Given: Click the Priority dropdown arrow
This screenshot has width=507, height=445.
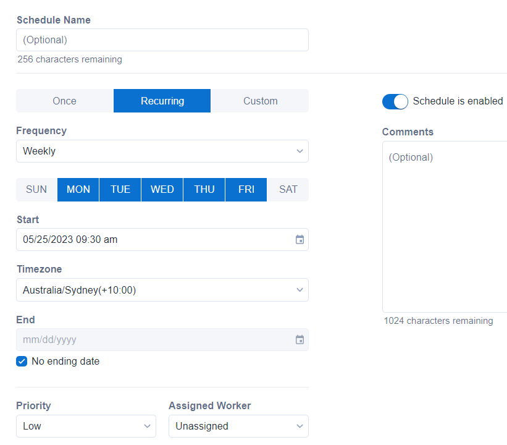Looking at the screenshot, I should pyautogui.click(x=147, y=426).
